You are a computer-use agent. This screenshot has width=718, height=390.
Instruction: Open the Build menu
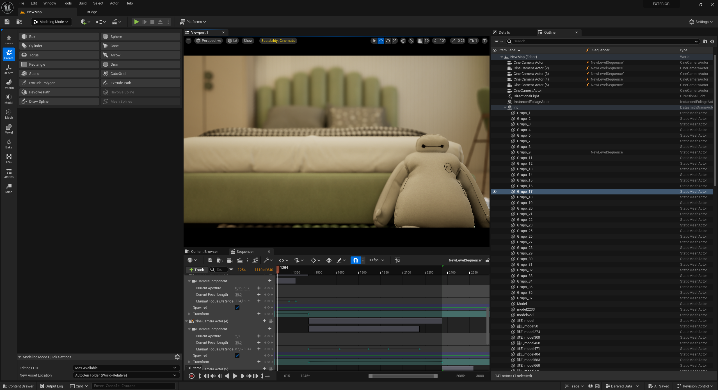(83, 3)
